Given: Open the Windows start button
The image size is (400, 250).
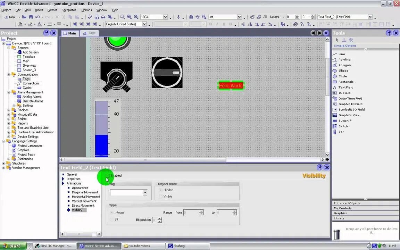Looking at the screenshot, I should tap(13, 246).
